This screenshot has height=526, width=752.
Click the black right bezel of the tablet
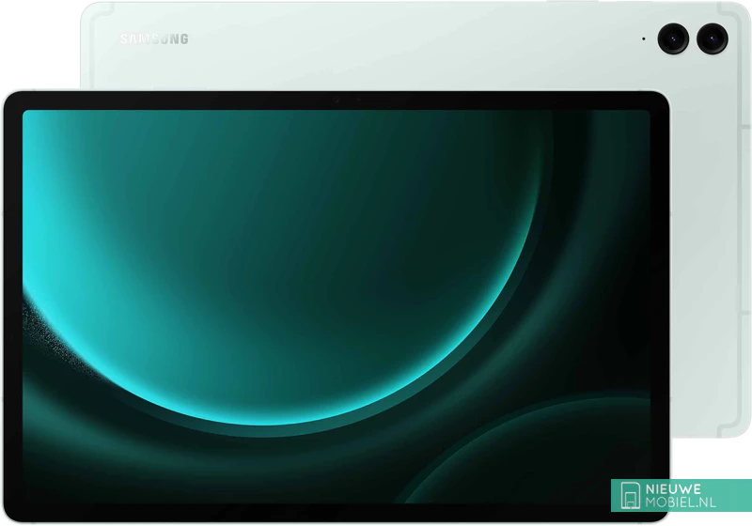pos(658,282)
